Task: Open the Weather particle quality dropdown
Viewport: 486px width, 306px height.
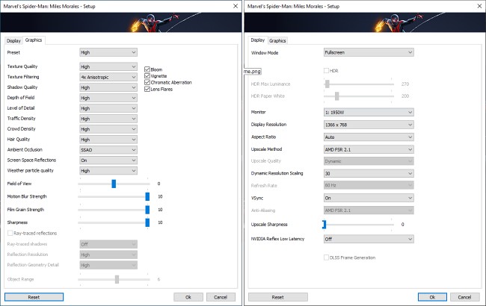Action: tap(108, 171)
